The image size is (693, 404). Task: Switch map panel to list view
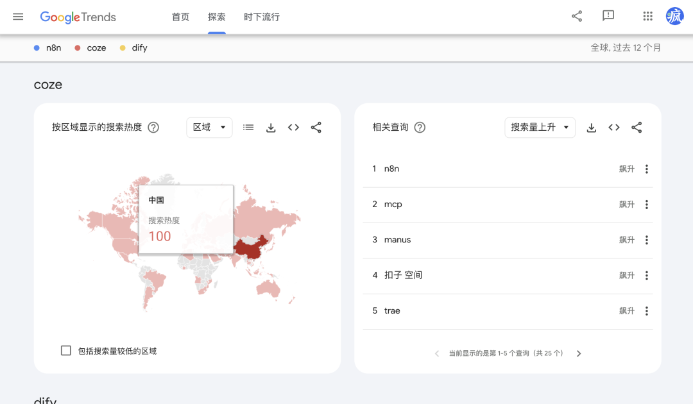[x=248, y=128]
